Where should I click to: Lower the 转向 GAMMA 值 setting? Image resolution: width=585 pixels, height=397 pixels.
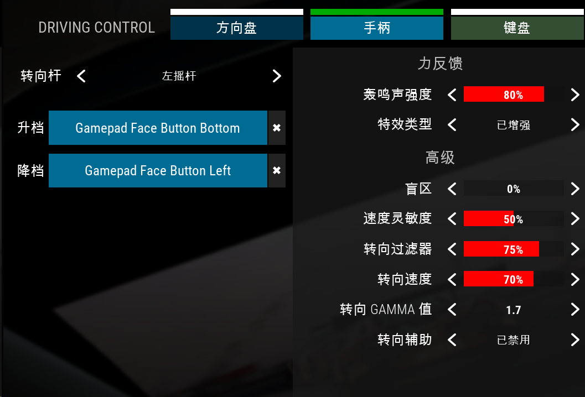pyautogui.click(x=452, y=310)
